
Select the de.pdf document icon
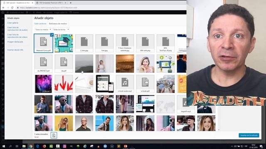[64, 63]
